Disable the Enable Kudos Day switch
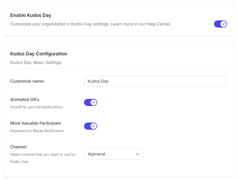The image size is (238, 180). [220, 24]
